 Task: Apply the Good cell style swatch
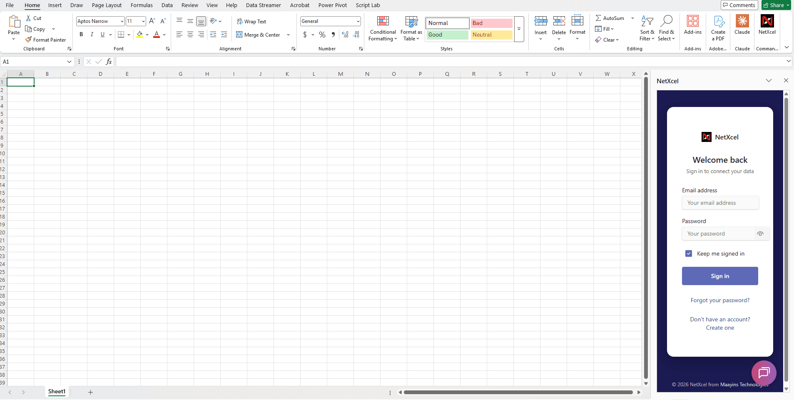(x=447, y=35)
